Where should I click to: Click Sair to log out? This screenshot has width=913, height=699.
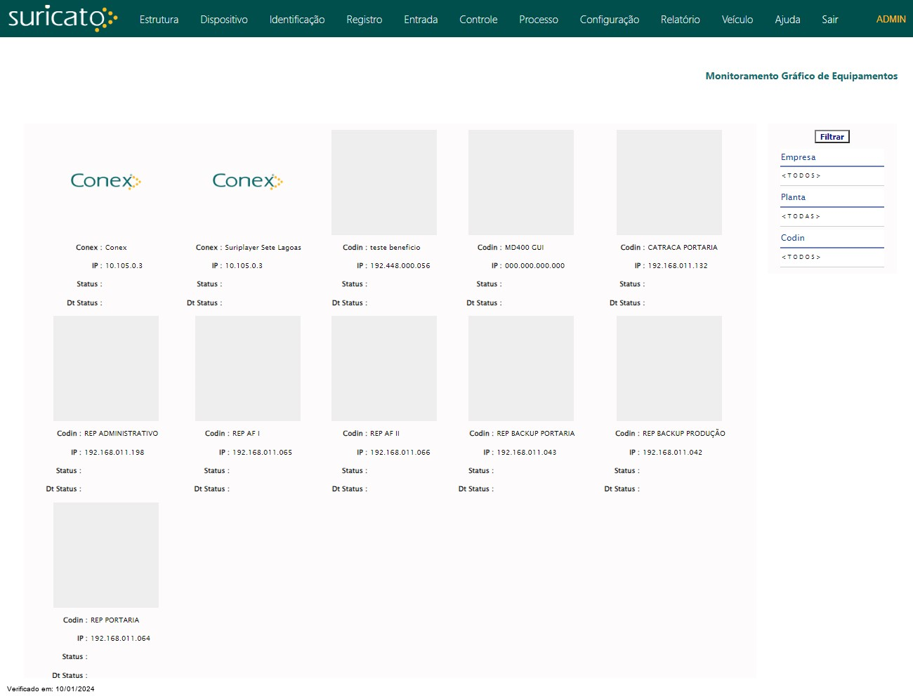(x=830, y=20)
